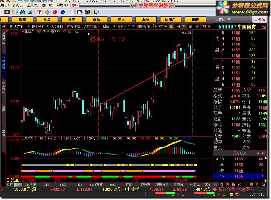This screenshot has width=271, height=200.
Task: Open the 帮助 menu
Action: (x=62, y=5)
